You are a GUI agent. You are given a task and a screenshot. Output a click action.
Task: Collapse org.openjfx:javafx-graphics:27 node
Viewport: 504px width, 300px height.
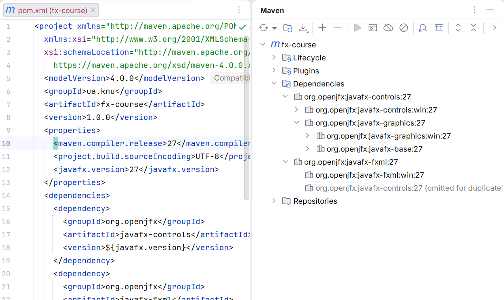coord(297,123)
